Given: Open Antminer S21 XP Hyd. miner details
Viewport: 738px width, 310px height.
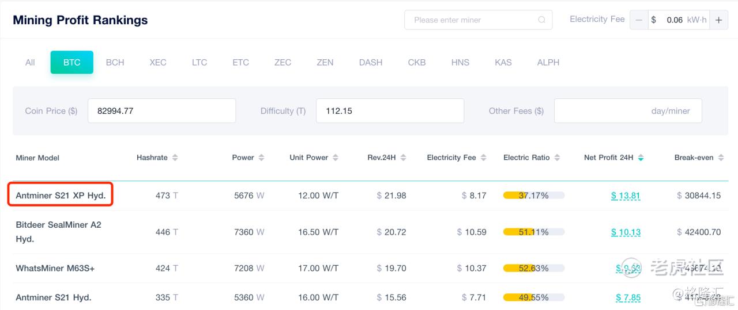Looking at the screenshot, I should coord(61,196).
